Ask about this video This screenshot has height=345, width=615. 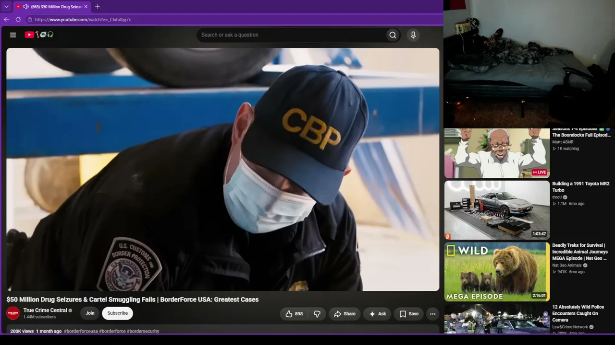point(377,314)
